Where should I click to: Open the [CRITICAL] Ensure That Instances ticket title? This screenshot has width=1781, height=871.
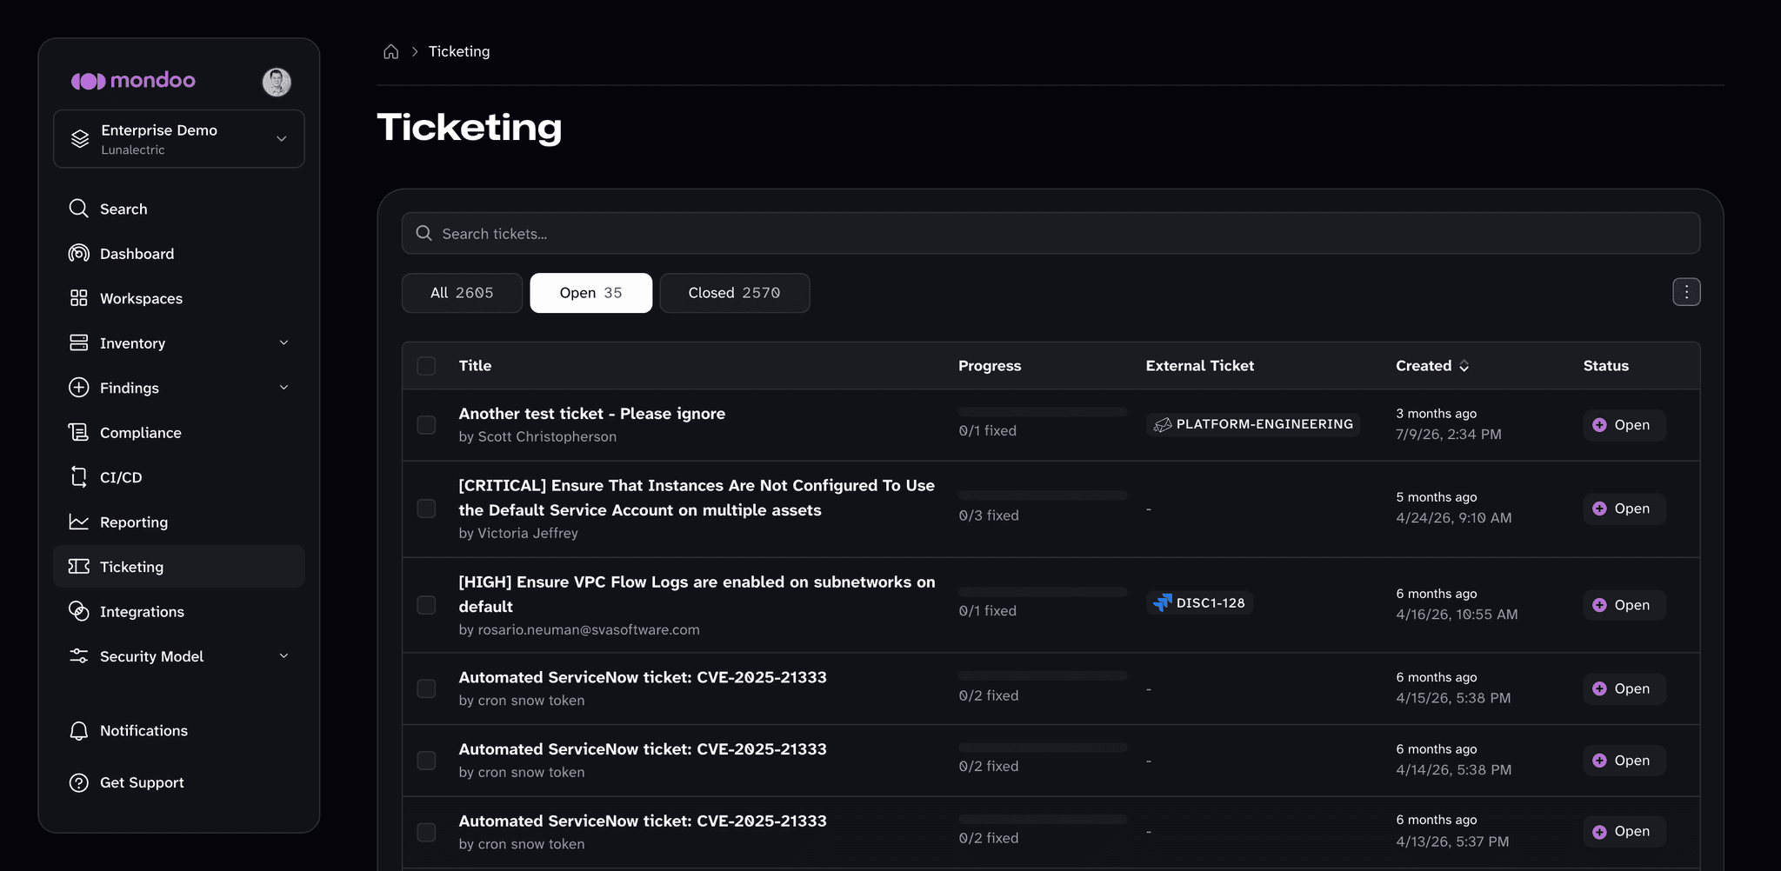point(697,497)
